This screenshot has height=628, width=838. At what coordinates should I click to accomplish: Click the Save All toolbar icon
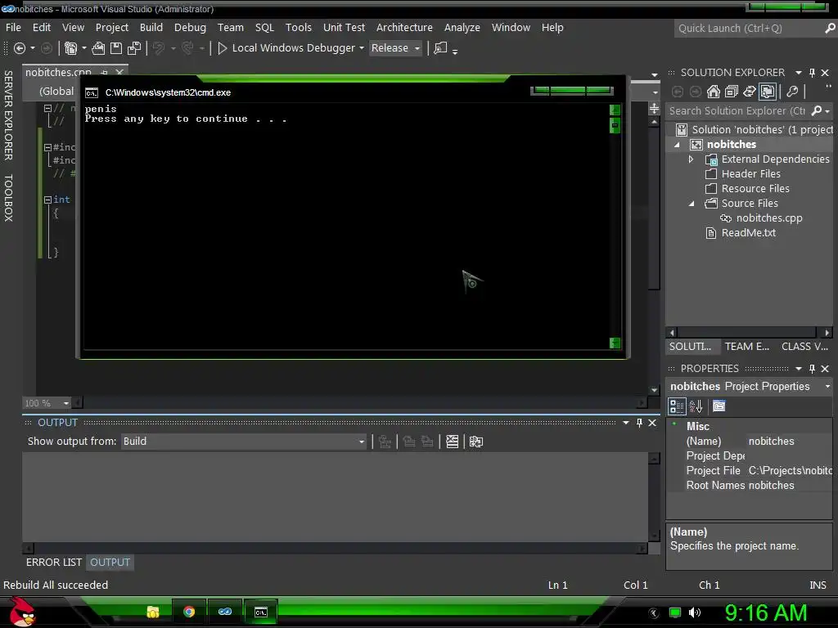tap(134, 48)
